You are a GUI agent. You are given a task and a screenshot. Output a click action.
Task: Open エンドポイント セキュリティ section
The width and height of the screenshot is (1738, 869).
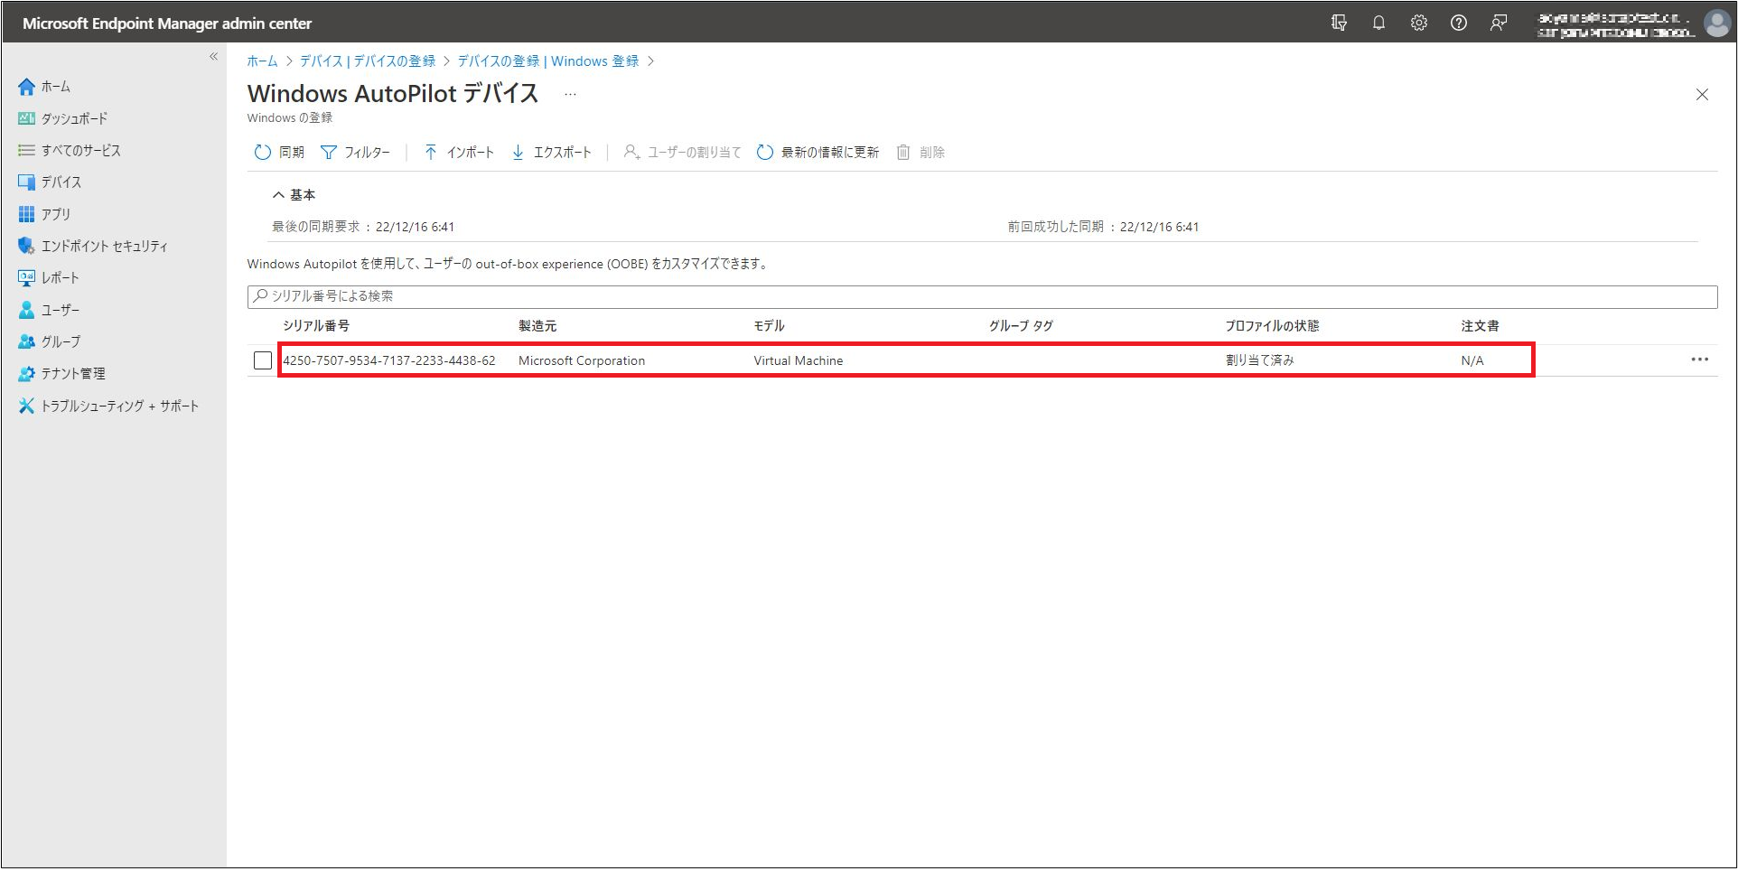(x=93, y=246)
